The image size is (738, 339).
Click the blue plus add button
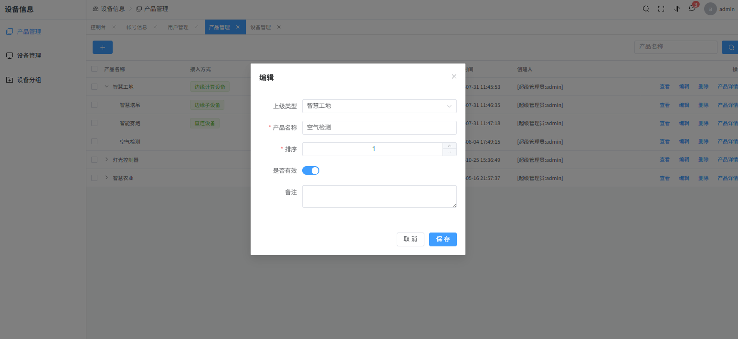click(x=102, y=47)
